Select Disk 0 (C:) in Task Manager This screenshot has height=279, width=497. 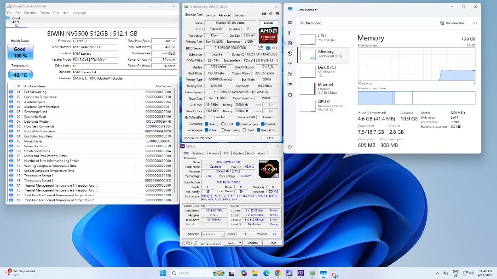tap(324, 72)
